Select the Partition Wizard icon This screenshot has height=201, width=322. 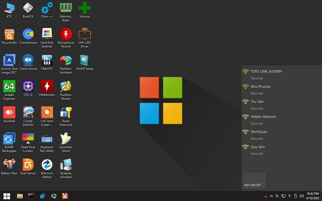pos(66,90)
